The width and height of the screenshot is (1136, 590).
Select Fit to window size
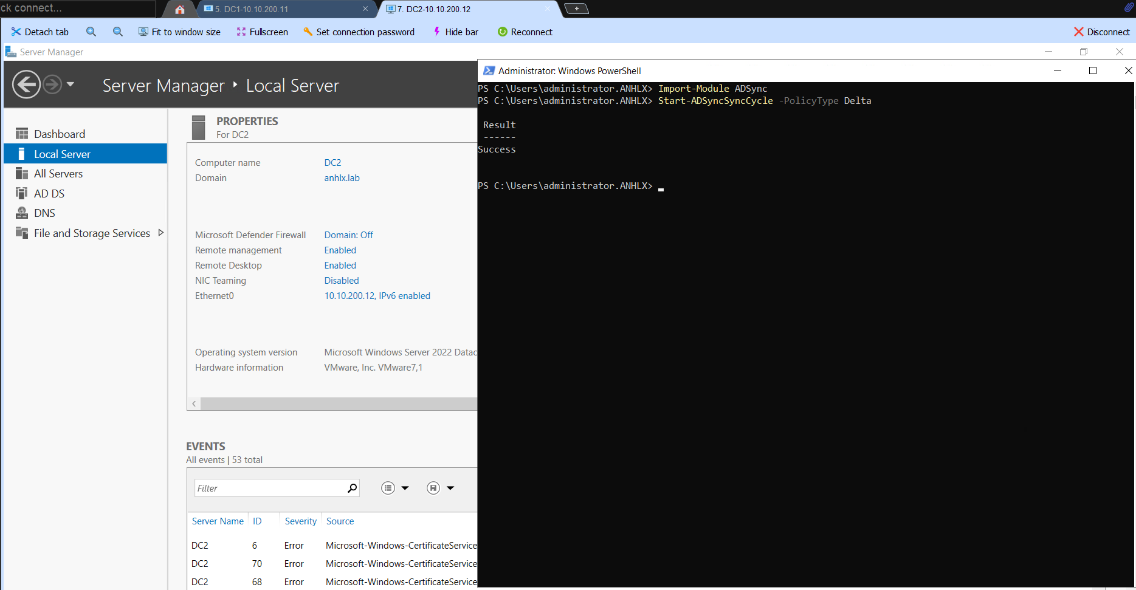click(x=179, y=32)
